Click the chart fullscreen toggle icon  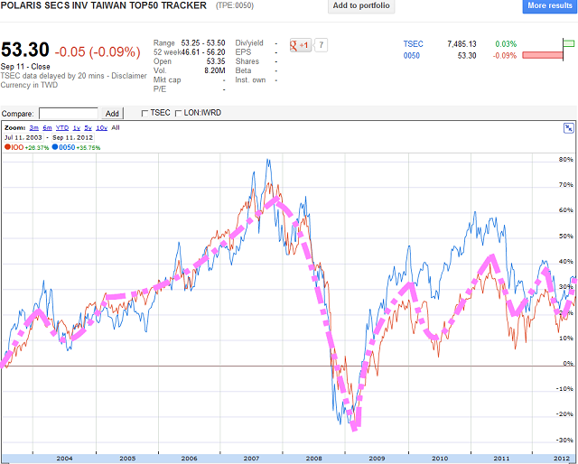[x=569, y=128]
